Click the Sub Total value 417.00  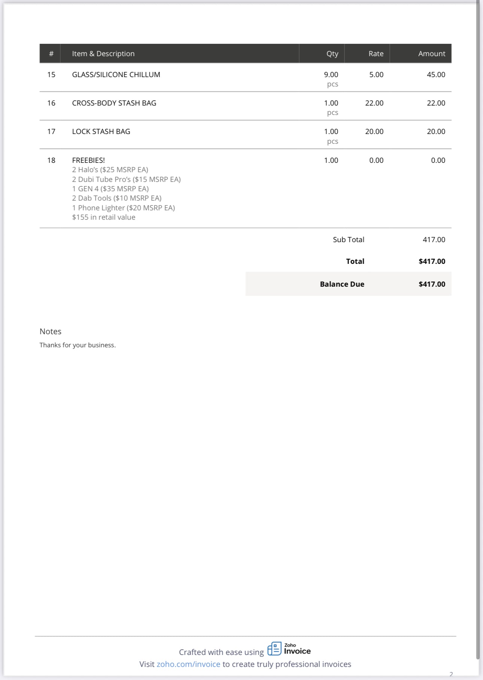coord(434,240)
